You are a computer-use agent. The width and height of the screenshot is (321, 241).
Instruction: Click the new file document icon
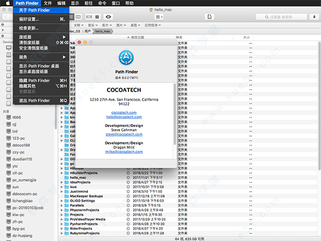(x=210, y=17)
